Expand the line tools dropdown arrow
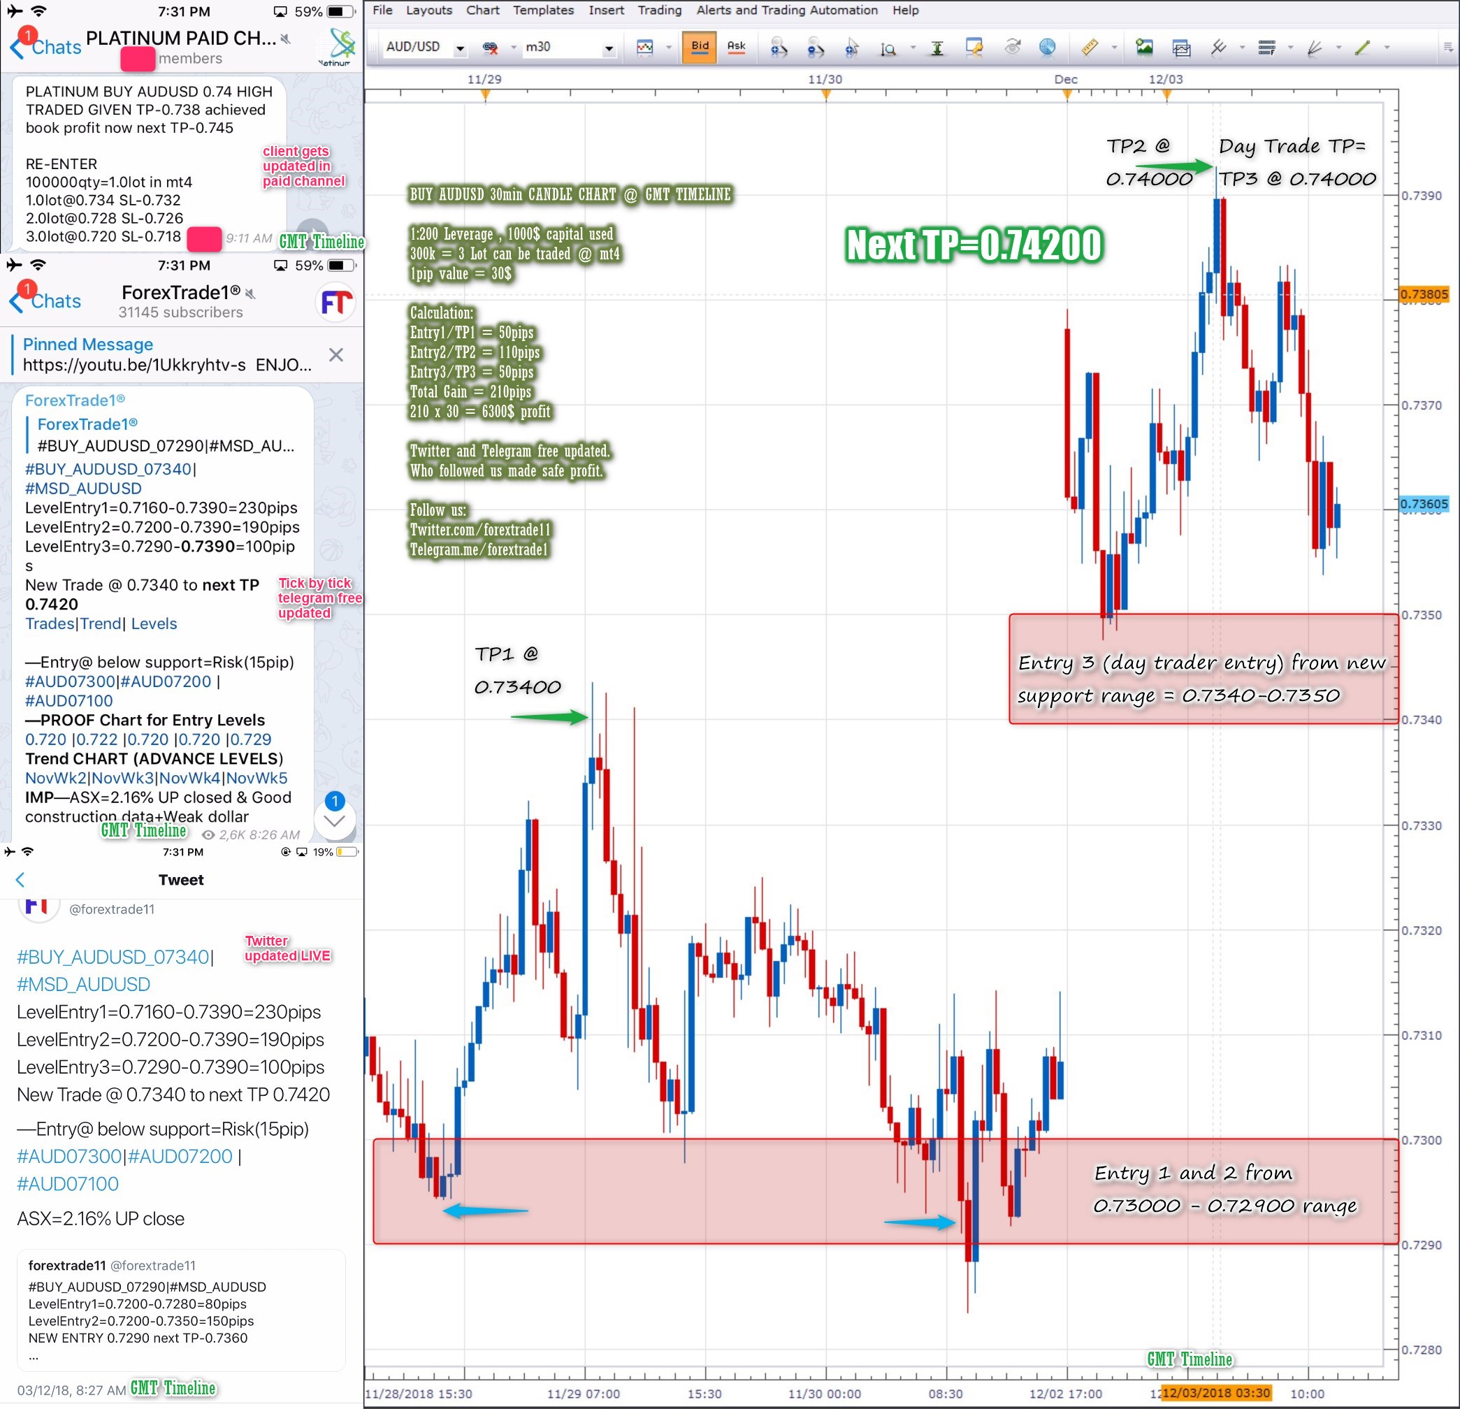This screenshot has height=1409, width=1460. click(1242, 48)
